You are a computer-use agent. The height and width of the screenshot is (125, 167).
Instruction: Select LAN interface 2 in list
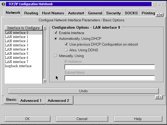click(x=23, y=41)
